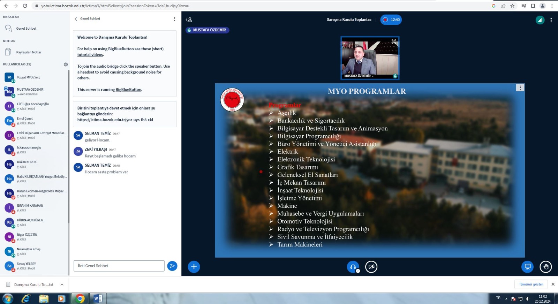Open tutorial videos link
558x304 pixels.
pyautogui.click(x=90, y=55)
